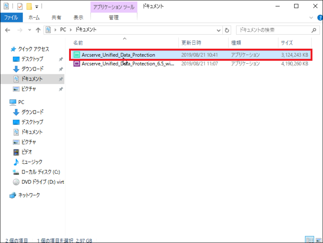Click the New Folder quick access icon

[x=29, y=6]
